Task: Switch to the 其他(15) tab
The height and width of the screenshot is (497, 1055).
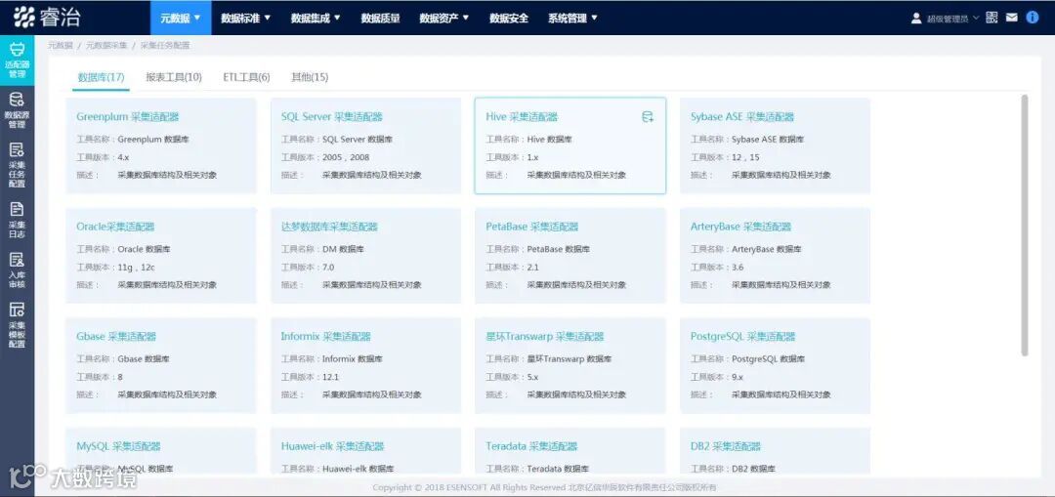Action: (x=310, y=77)
